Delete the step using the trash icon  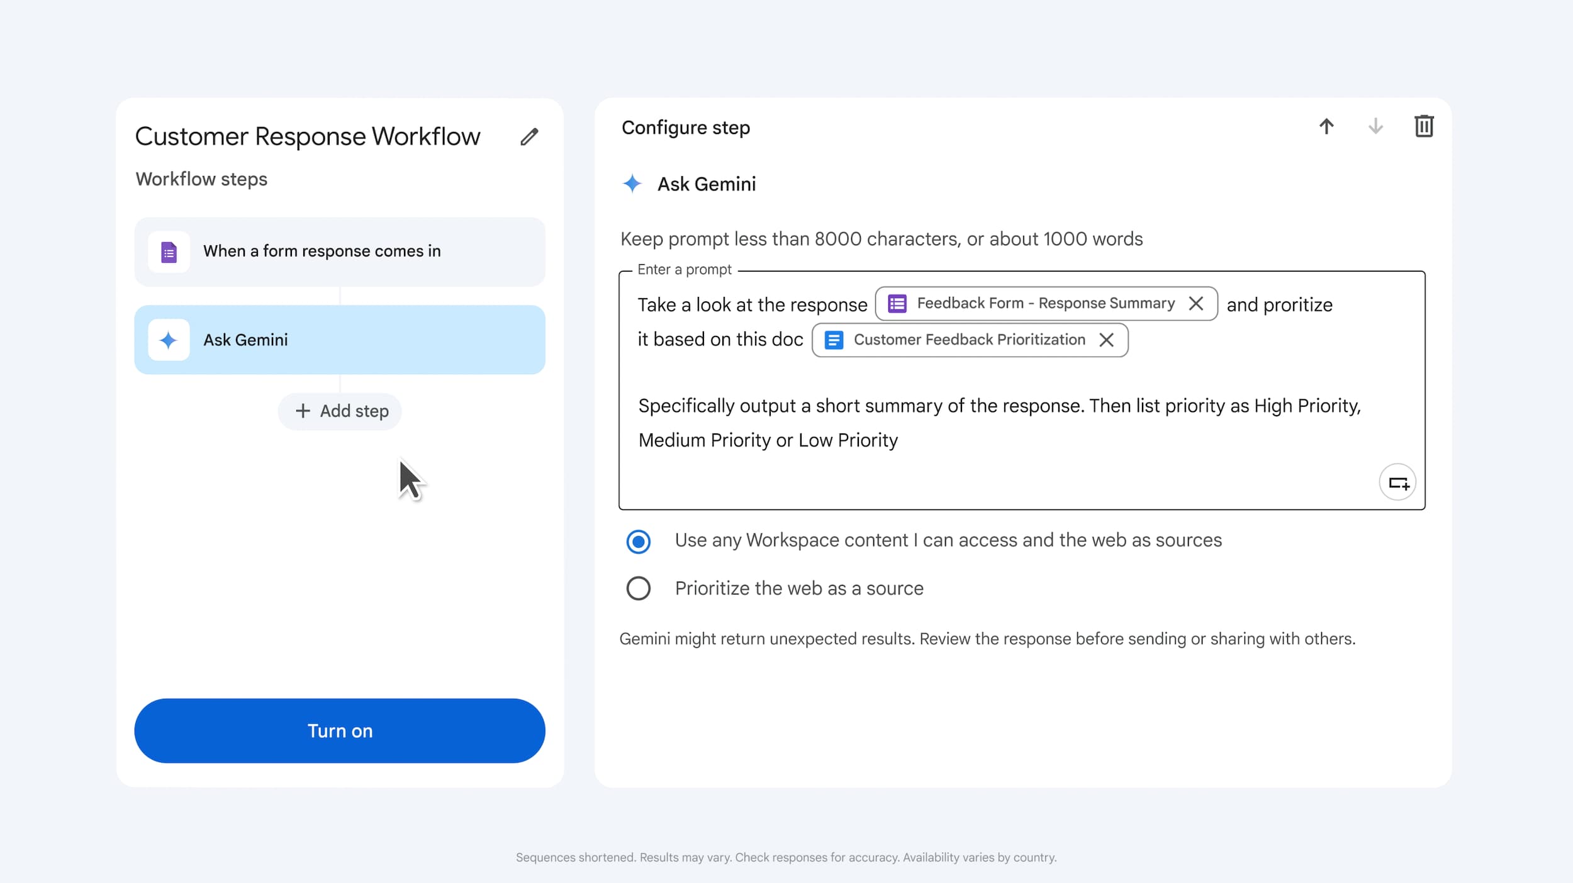tap(1424, 126)
